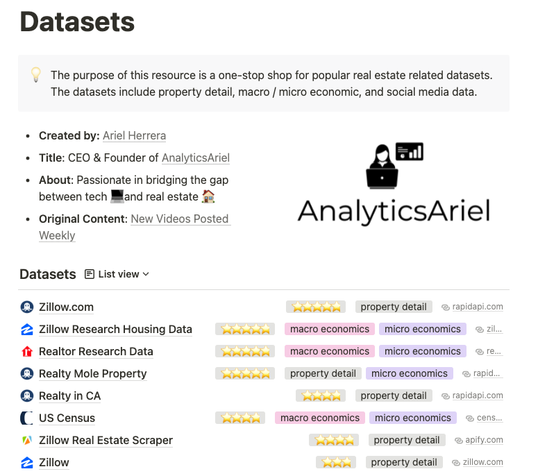This screenshot has width=538, height=476.
Task: Follow the AnalyticsAriel company link
Action: [x=196, y=158]
